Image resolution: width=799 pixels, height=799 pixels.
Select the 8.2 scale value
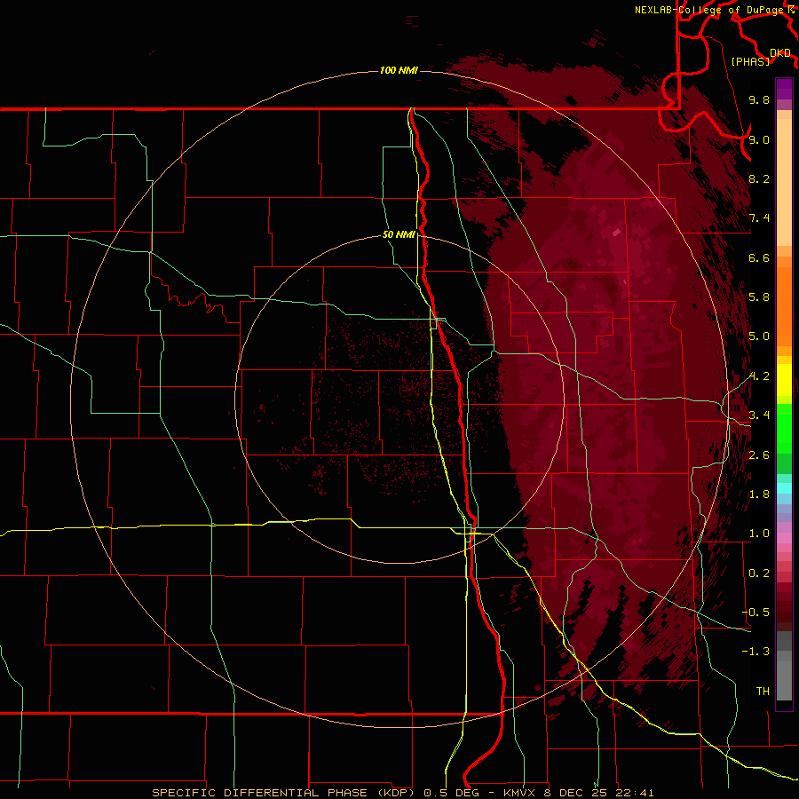759,178
